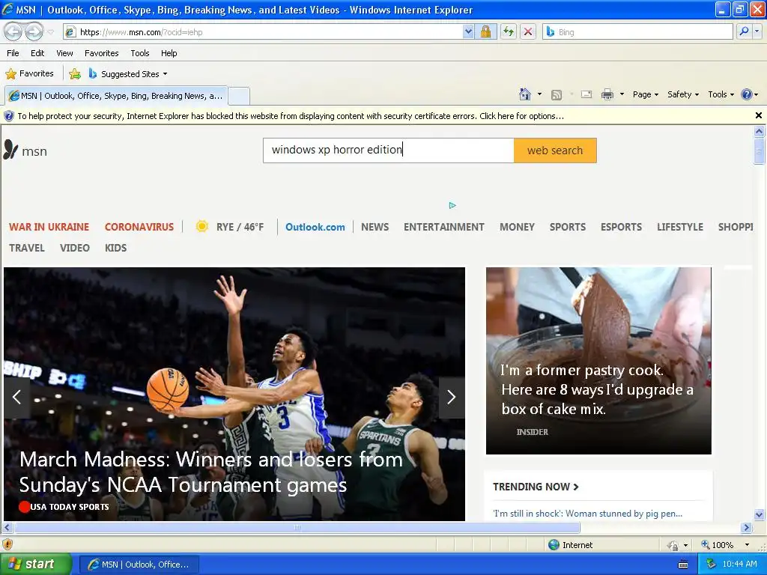Click the horizontal scrollbar thumb
The width and height of the screenshot is (767, 575).
point(297,528)
